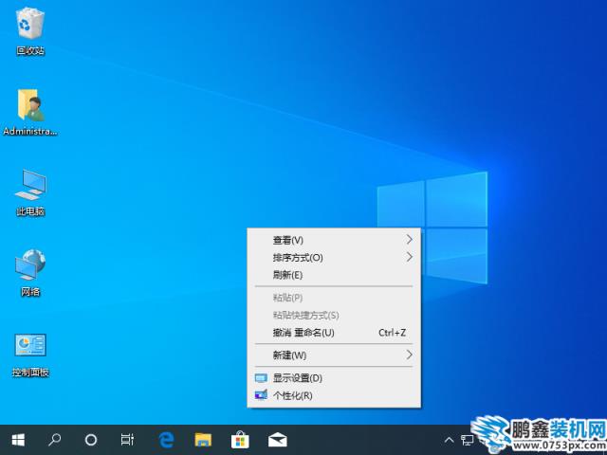Select the 网络 network desktop icon
The height and width of the screenshot is (455, 607).
(30, 265)
